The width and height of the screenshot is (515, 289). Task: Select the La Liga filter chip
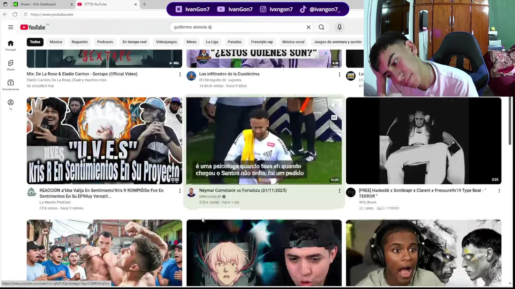pos(212,42)
